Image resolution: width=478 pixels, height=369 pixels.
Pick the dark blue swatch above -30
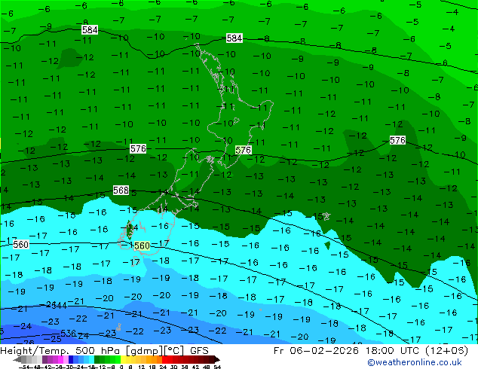[71, 359]
